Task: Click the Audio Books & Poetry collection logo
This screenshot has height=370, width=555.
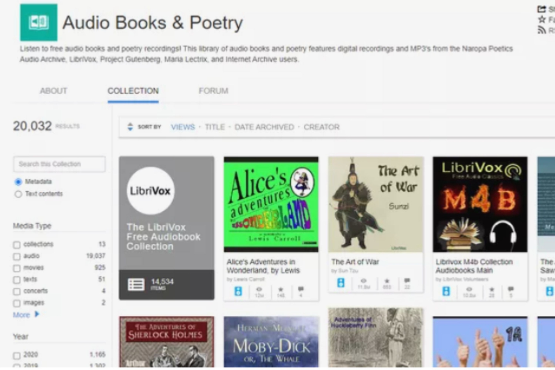Action: click(38, 22)
